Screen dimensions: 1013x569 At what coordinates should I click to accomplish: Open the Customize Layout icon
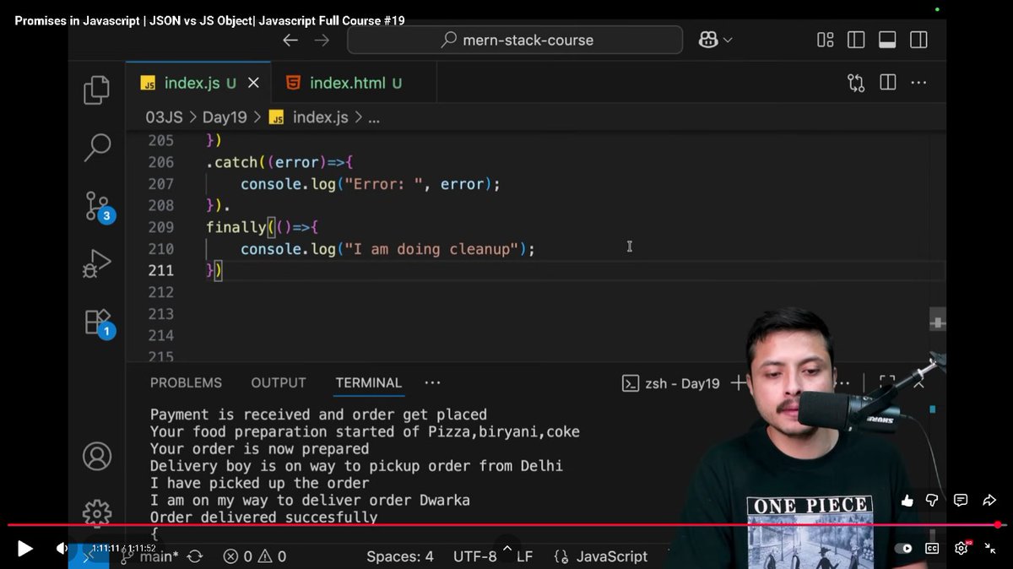tap(826, 40)
